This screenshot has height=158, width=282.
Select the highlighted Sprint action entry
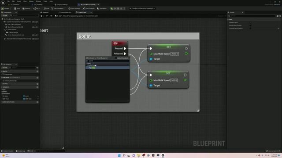pos(108,68)
